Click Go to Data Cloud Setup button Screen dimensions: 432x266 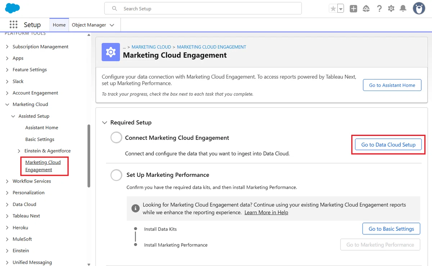[388, 145]
